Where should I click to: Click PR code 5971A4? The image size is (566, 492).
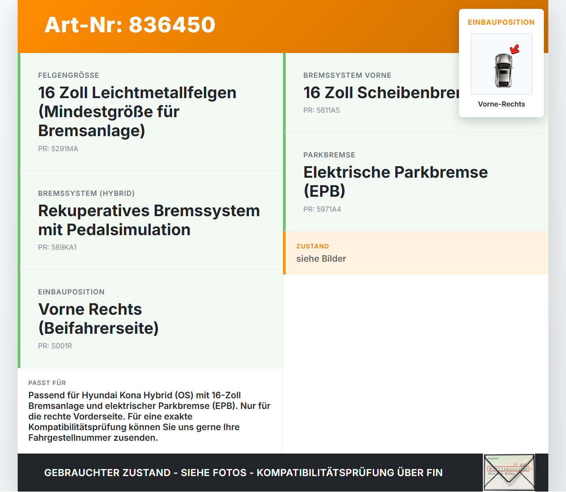tap(322, 209)
